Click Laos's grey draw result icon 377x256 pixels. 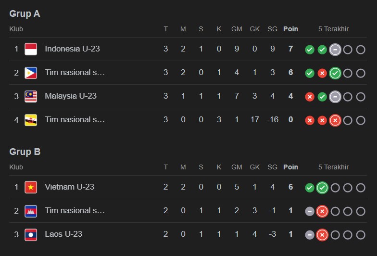[x=310, y=235]
